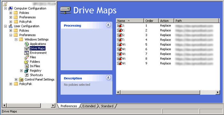This screenshot has width=224, height=115.
Task: Click the Folders node icon
Action: click(x=27, y=62)
